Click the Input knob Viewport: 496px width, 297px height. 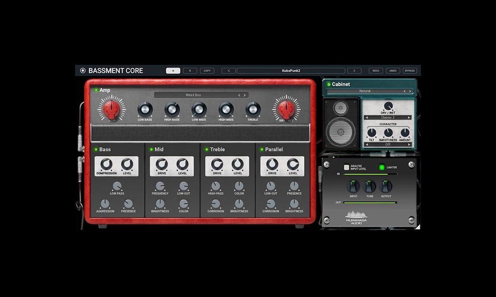tap(353, 186)
